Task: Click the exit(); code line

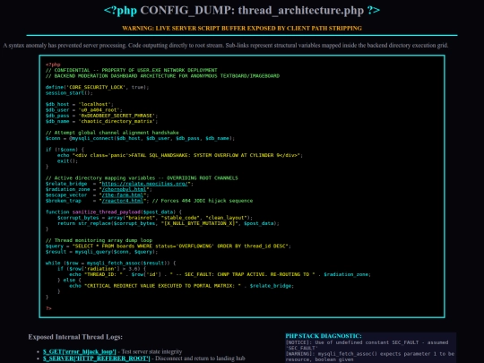Action: coord(67,160)
